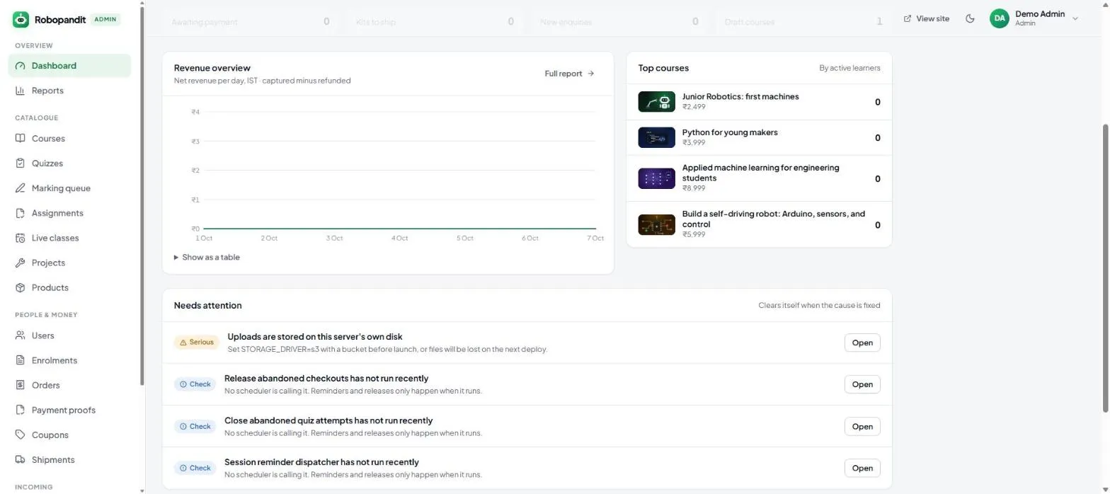1110x494 pixels.
Task: Go to Reports in the sidebar
Action: coord(69,91)
